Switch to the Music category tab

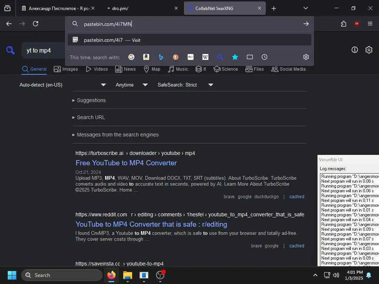[178, 69]
